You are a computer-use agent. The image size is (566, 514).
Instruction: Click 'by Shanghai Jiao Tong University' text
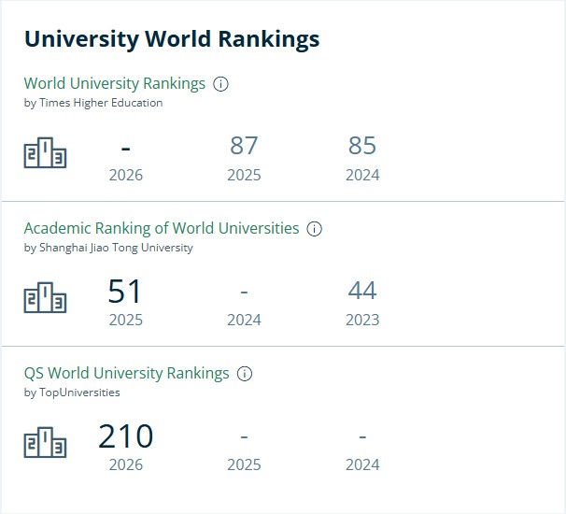click(x=108, y=248)
